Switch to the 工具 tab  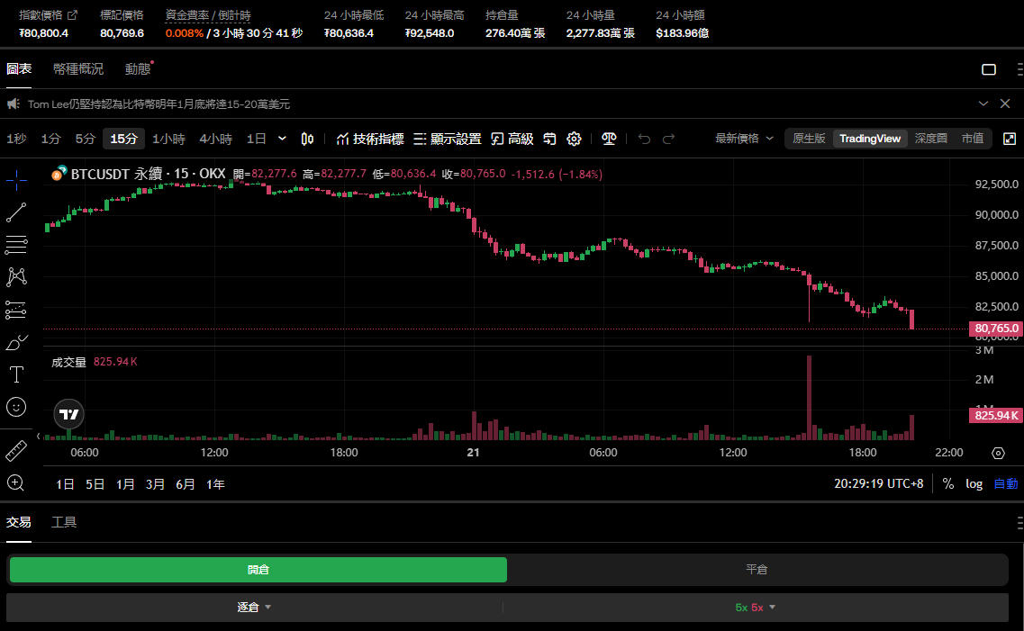[x=64, y=522]
